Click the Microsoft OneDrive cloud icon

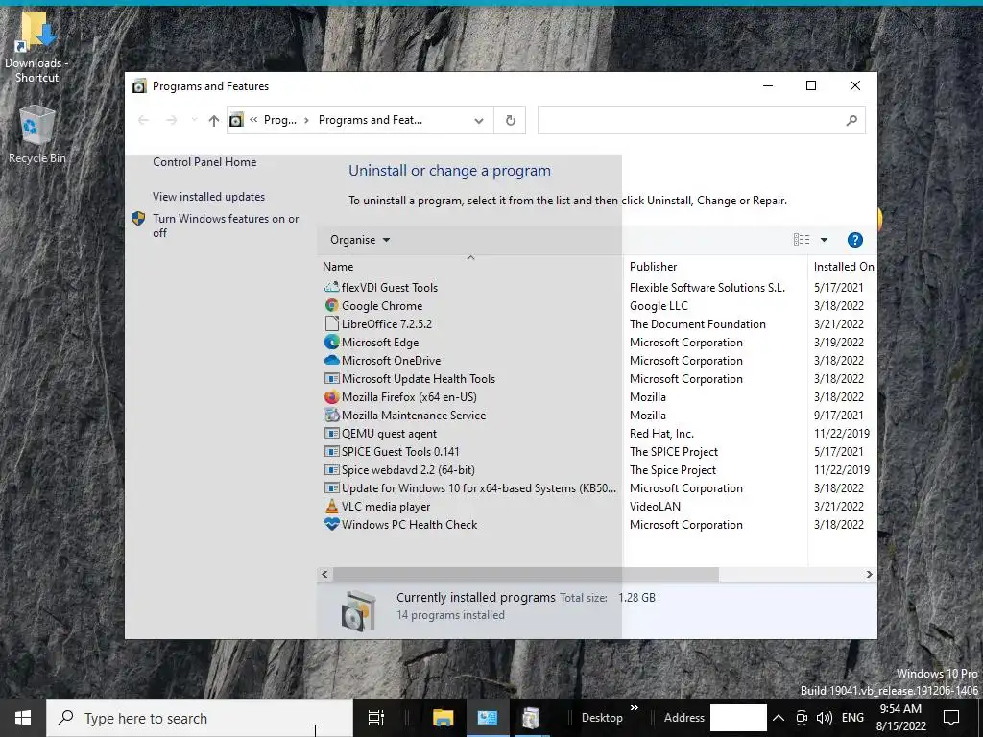coord(331,361)
